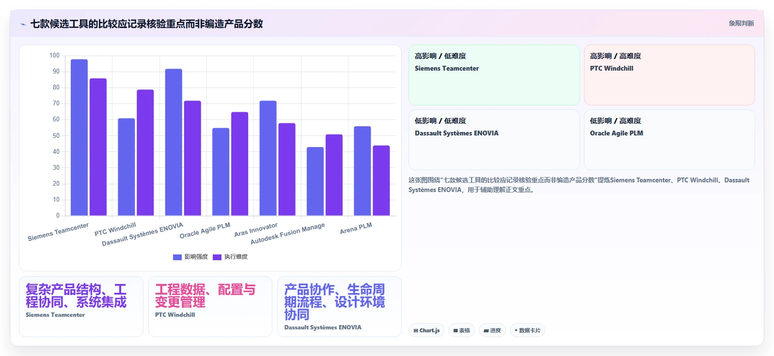
Task: Select the Arena PLM 影响强度 bar
Action: (x=363, y=171)
